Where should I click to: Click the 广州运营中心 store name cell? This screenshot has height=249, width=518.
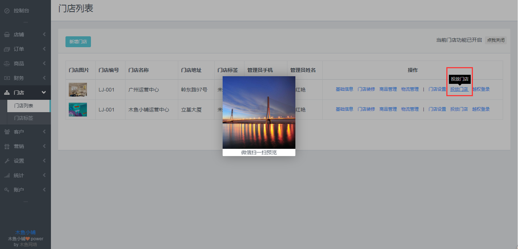[152, 90]
